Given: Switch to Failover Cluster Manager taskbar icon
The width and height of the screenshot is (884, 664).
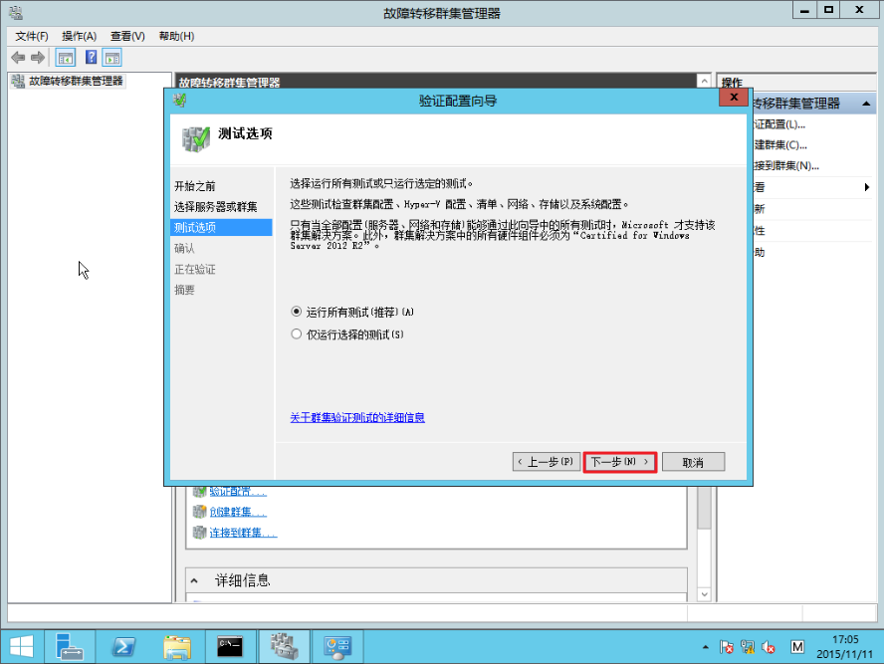Looking at the screenshot, I should pos(284,646).
